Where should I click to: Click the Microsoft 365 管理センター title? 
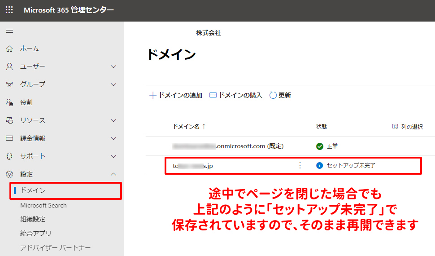69,10
